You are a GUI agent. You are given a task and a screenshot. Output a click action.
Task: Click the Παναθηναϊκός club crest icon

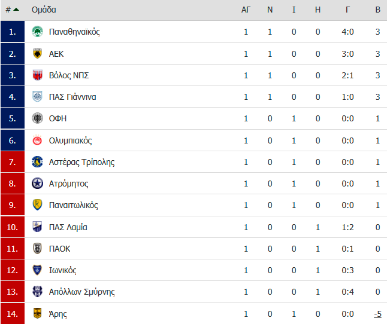click(x=37, y=32)
